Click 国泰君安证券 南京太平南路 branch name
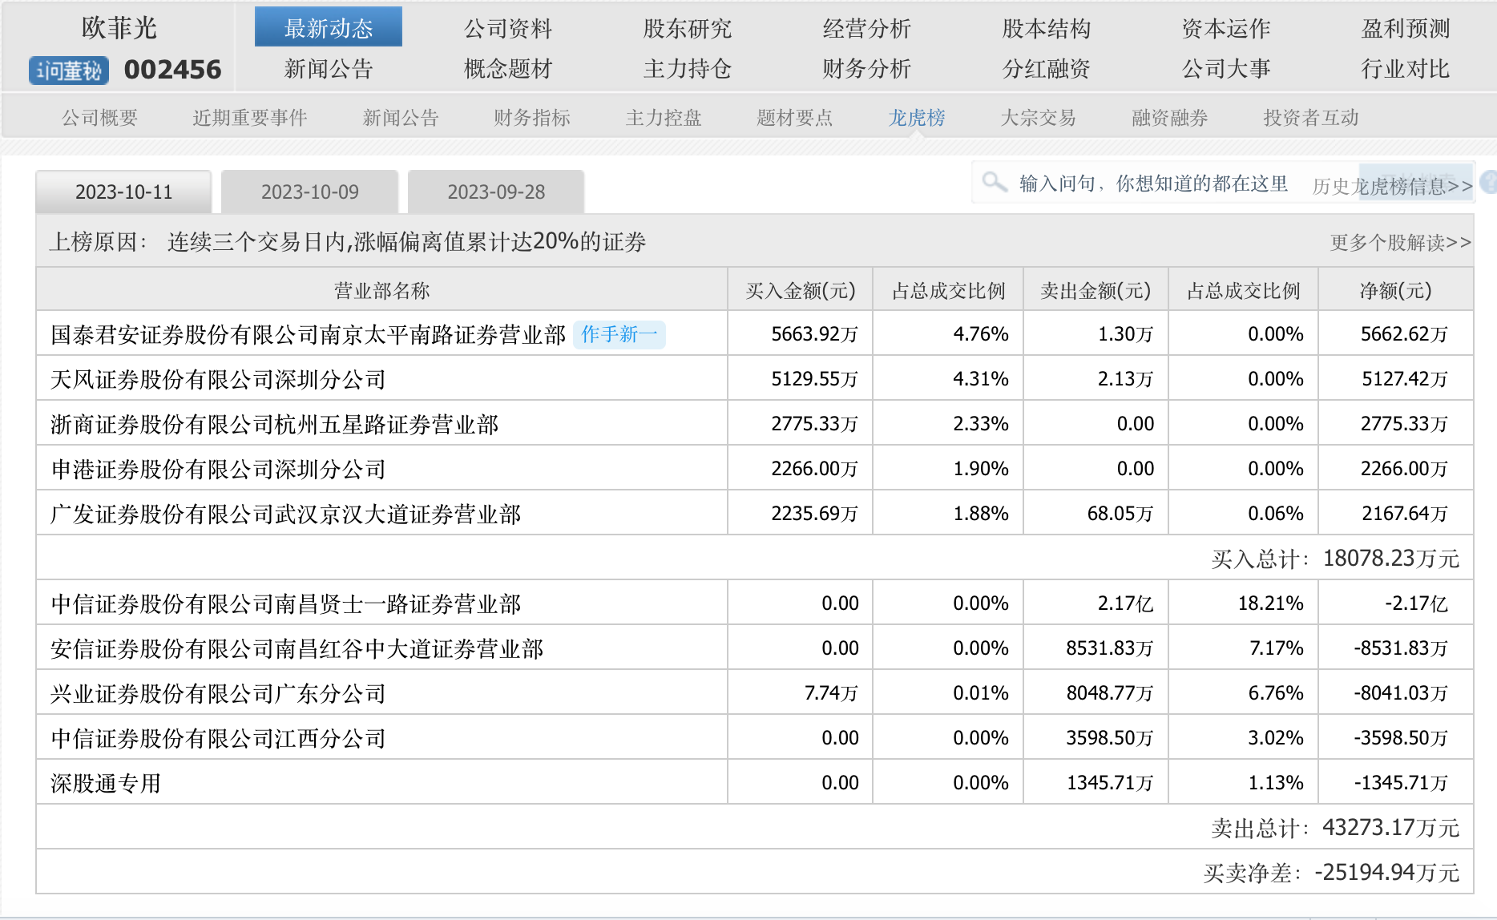Viewport: 1497px width, 920px height. coord(308,334)
